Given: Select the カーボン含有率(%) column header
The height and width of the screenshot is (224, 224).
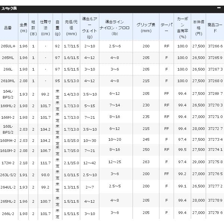Looking at the screenshot, I should pyautogui.click(x=182, y=27).
